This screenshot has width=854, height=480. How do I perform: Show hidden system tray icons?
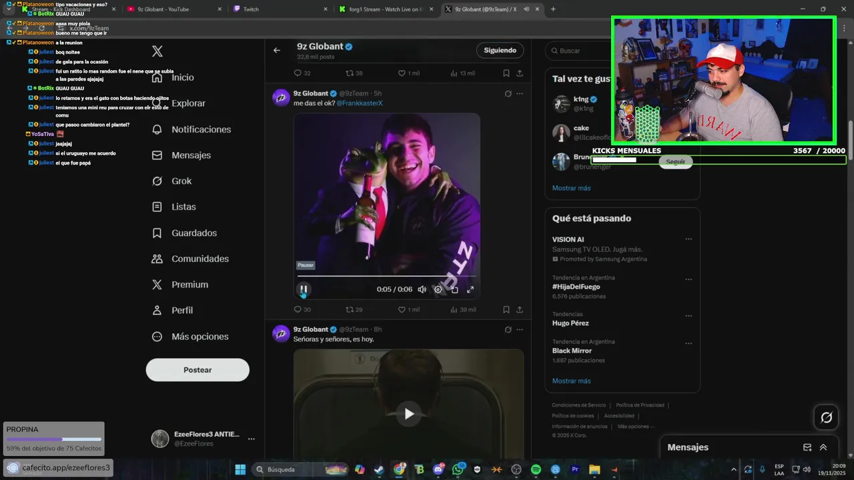pyautogui.click(x=734, y=469)
